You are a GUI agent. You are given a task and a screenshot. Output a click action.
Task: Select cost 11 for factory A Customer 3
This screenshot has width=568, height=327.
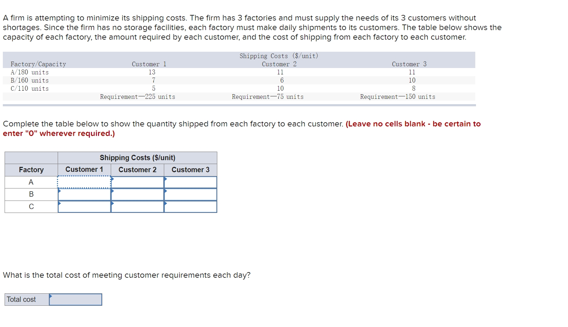(x=412, y=72)
